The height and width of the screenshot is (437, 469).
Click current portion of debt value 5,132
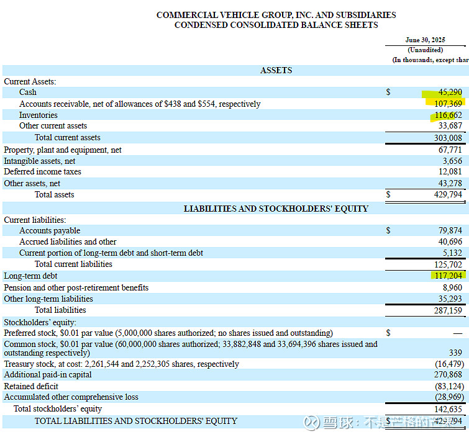[452, 253]
